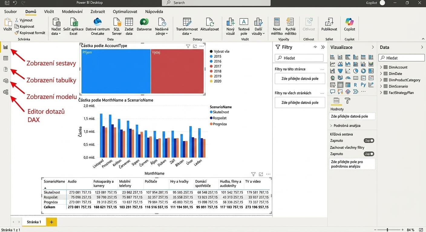426x232 pixels.
Task: Open the Soubor menu
Action: point(11,11)
